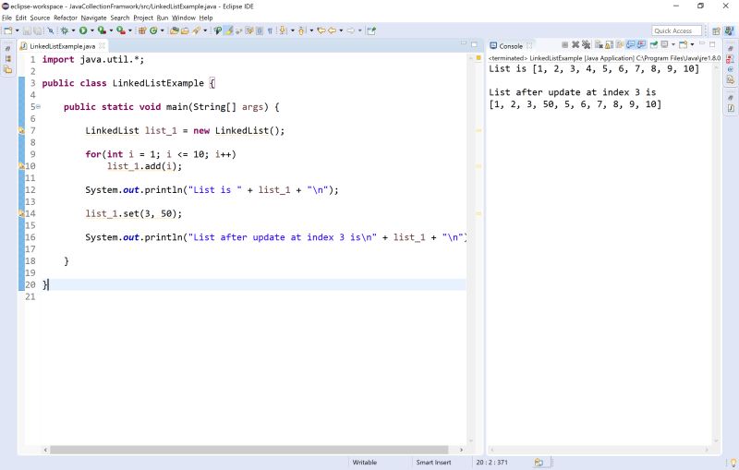This screenshot has width=739, height=470.
Task: Click the New file wizard icon
Action: [x=8, y=30]
